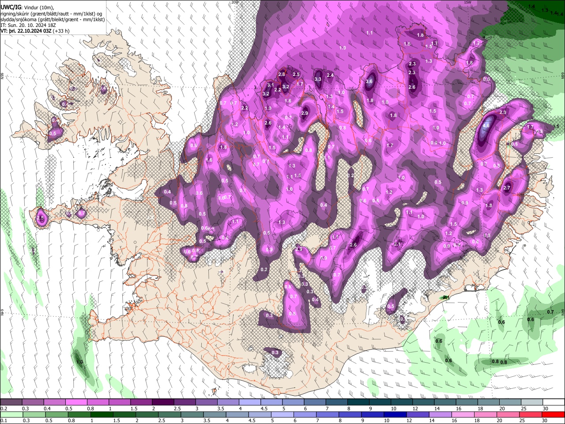Click the 2.0 label above the 4.6 peak
Image resolution: width=565 pixels, height=424 pixels.
coord(503,112)
